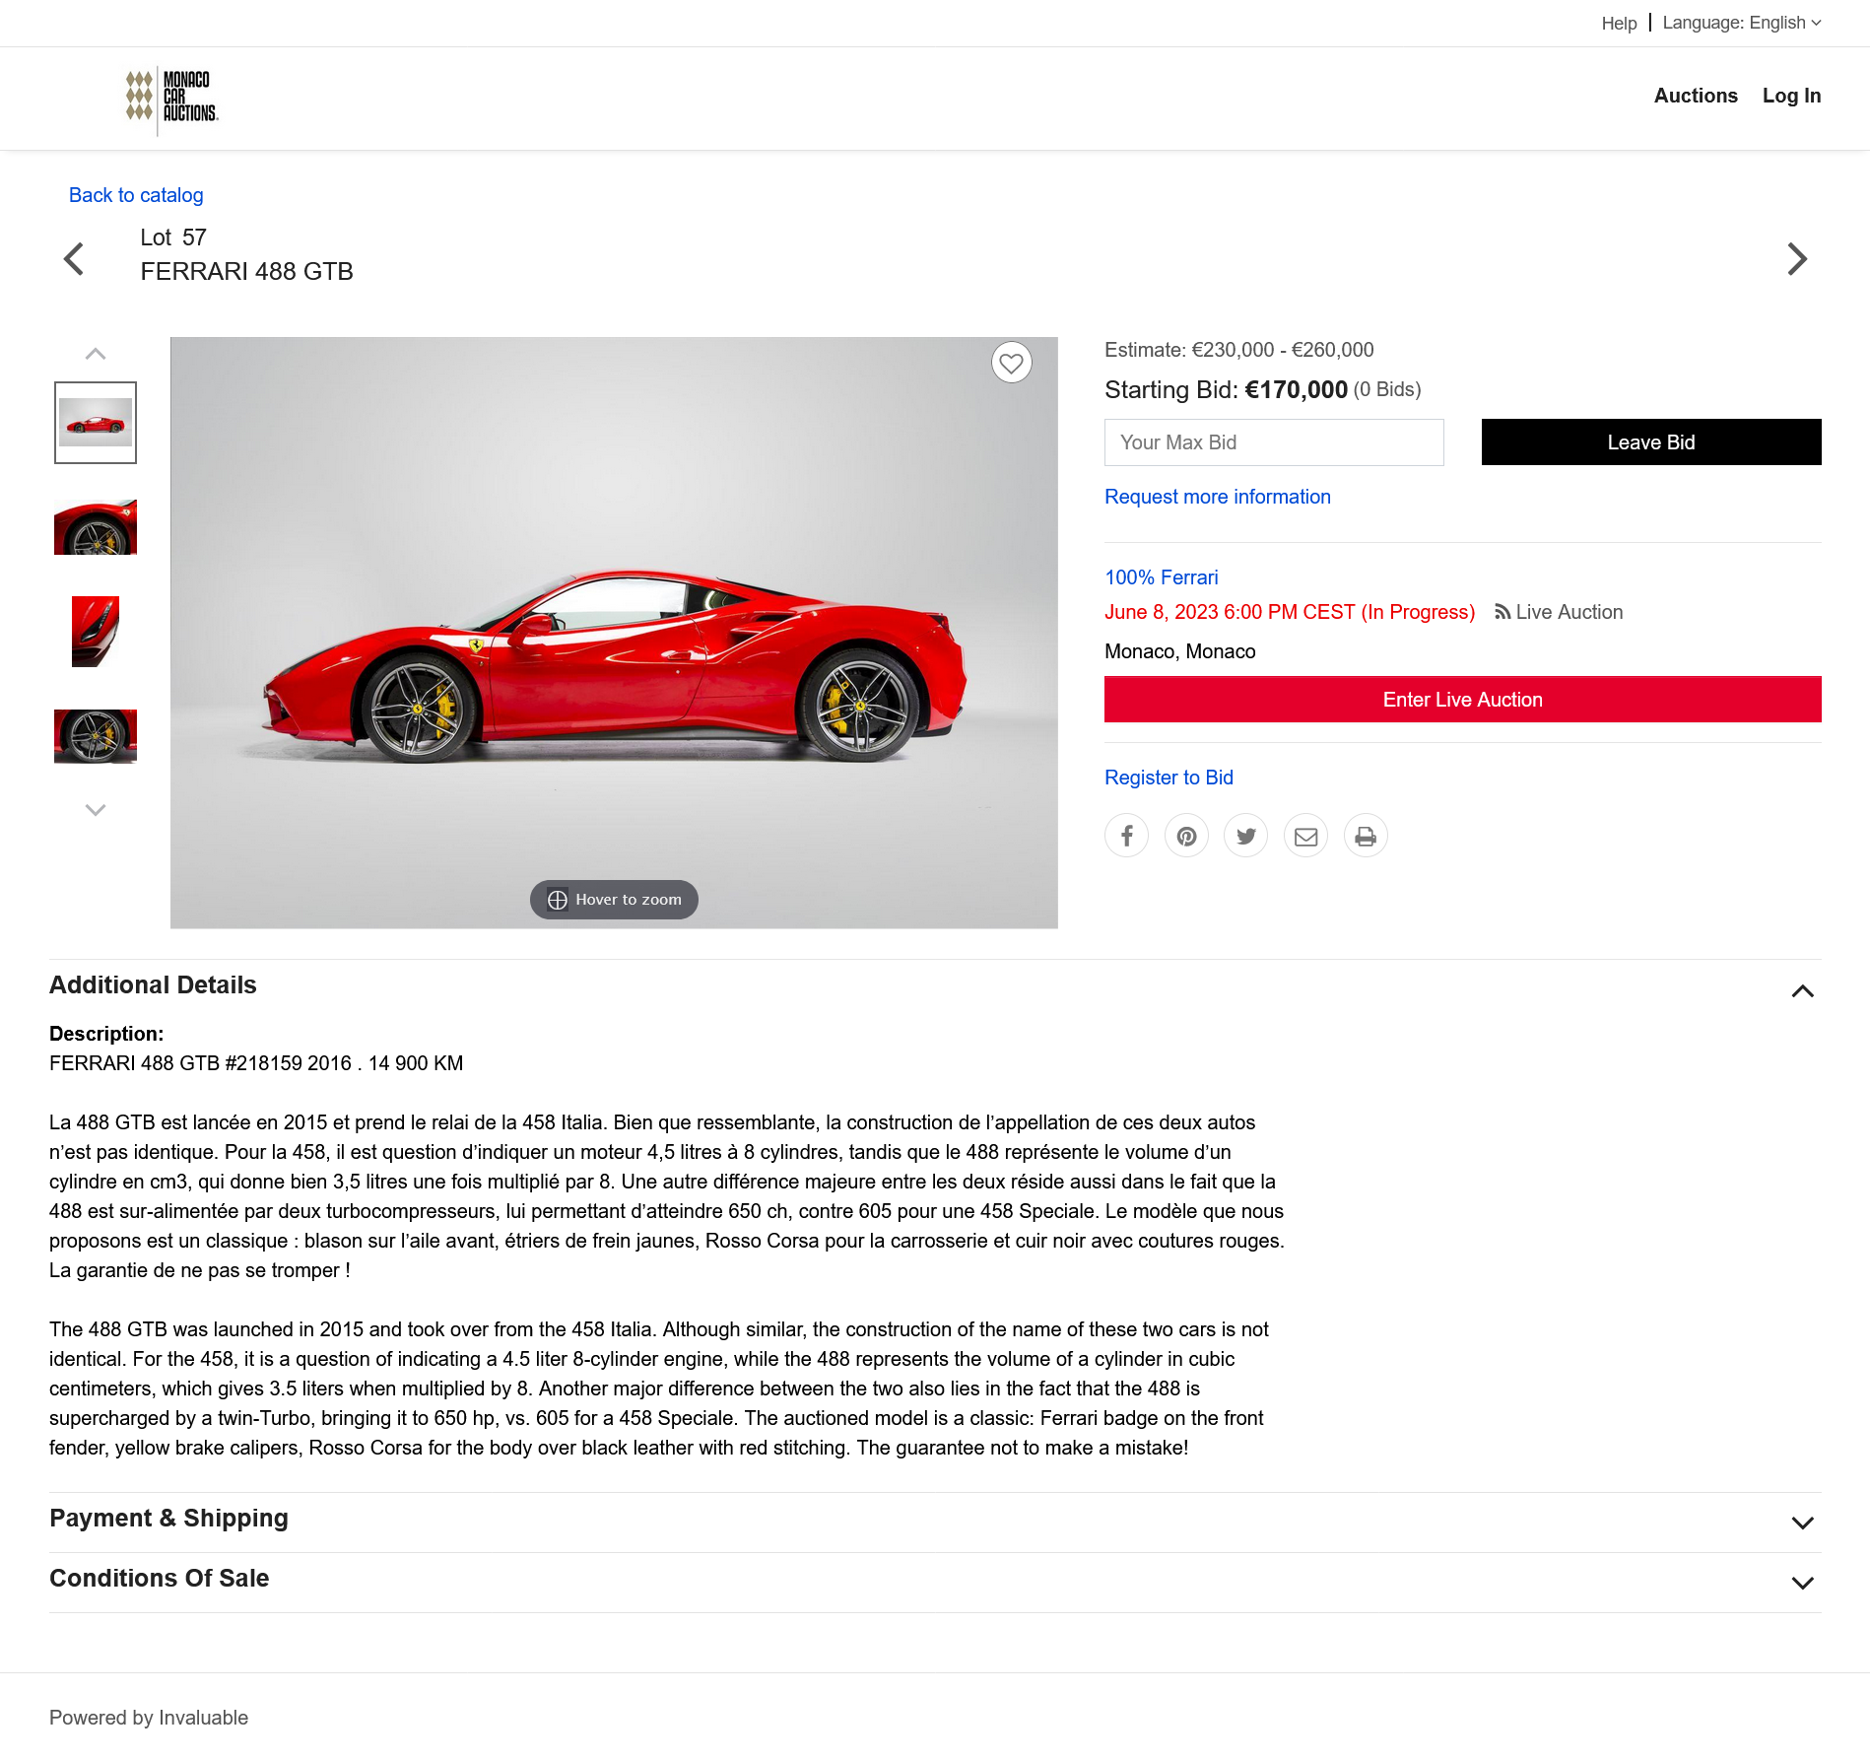Toggle favorite heart on Ferrari image
Viewport: 1870px width, 1761px height.
click(1012, 363)
